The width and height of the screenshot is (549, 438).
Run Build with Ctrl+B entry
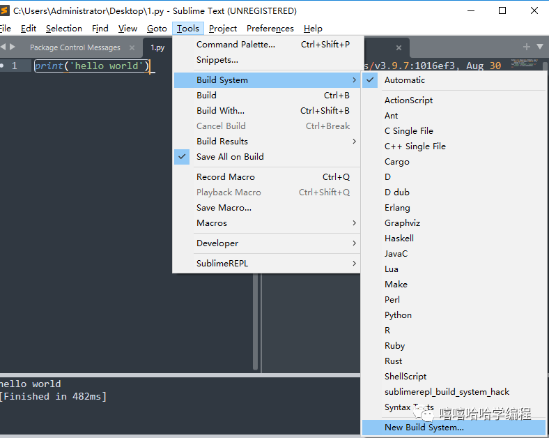click(266, 96)
